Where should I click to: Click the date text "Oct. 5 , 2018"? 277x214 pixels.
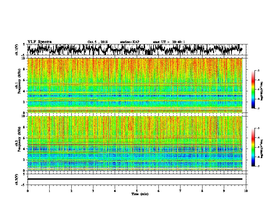tap(98, 42)
